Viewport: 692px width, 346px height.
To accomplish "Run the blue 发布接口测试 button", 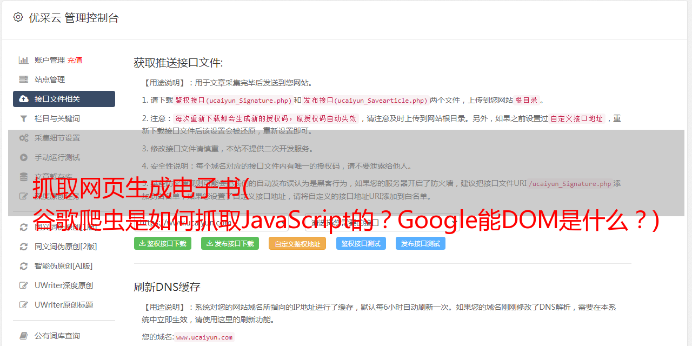I will click(421, 243).
